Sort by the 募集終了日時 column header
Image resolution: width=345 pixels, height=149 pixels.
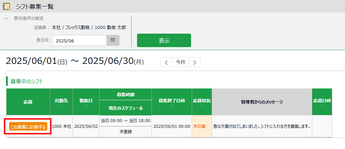pyautogui.click(x=172, y=102)
